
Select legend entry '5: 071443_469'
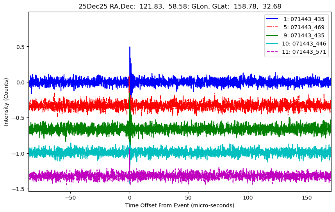(304, 27)
